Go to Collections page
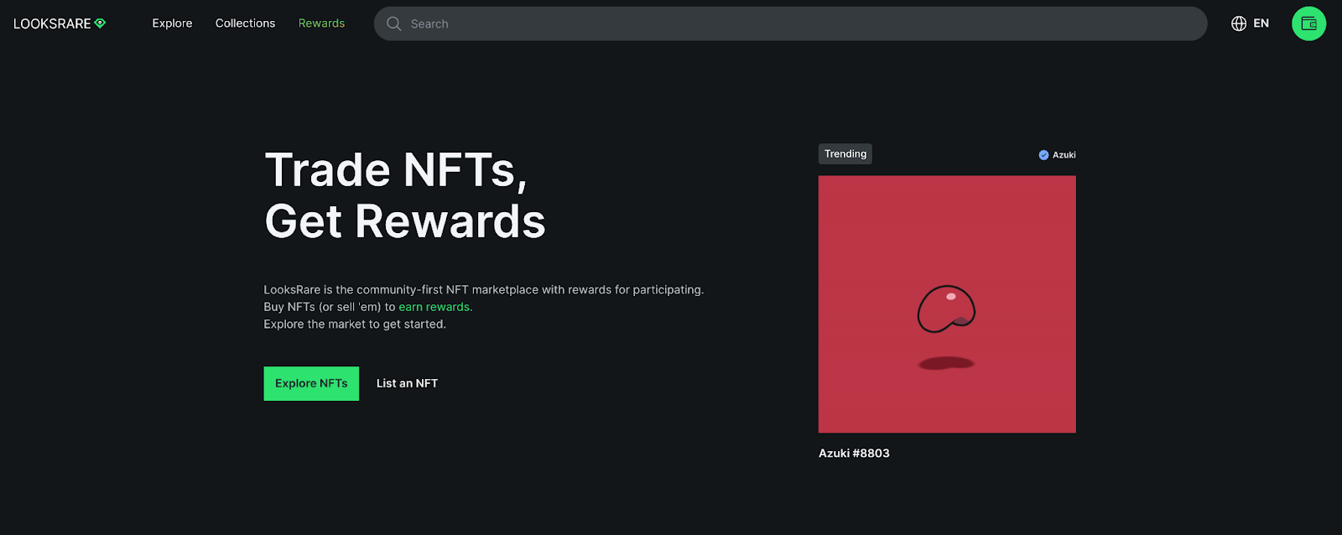The image size is (1342, 535). point(245,23)
